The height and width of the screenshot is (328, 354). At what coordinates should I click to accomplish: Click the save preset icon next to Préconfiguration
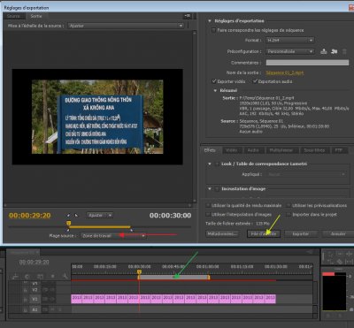pyautogui.click(x=324, y=51)
